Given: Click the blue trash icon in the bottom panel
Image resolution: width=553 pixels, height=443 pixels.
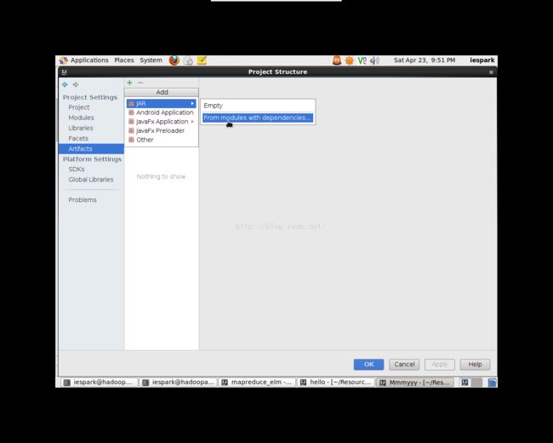Looking at the screenshot, I should click(492, 383).
